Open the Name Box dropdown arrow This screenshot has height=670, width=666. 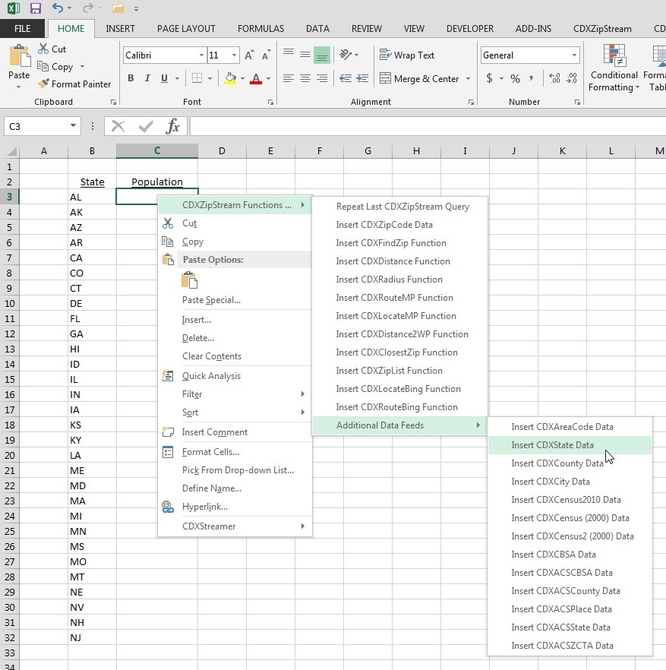[x=73, y=125]
